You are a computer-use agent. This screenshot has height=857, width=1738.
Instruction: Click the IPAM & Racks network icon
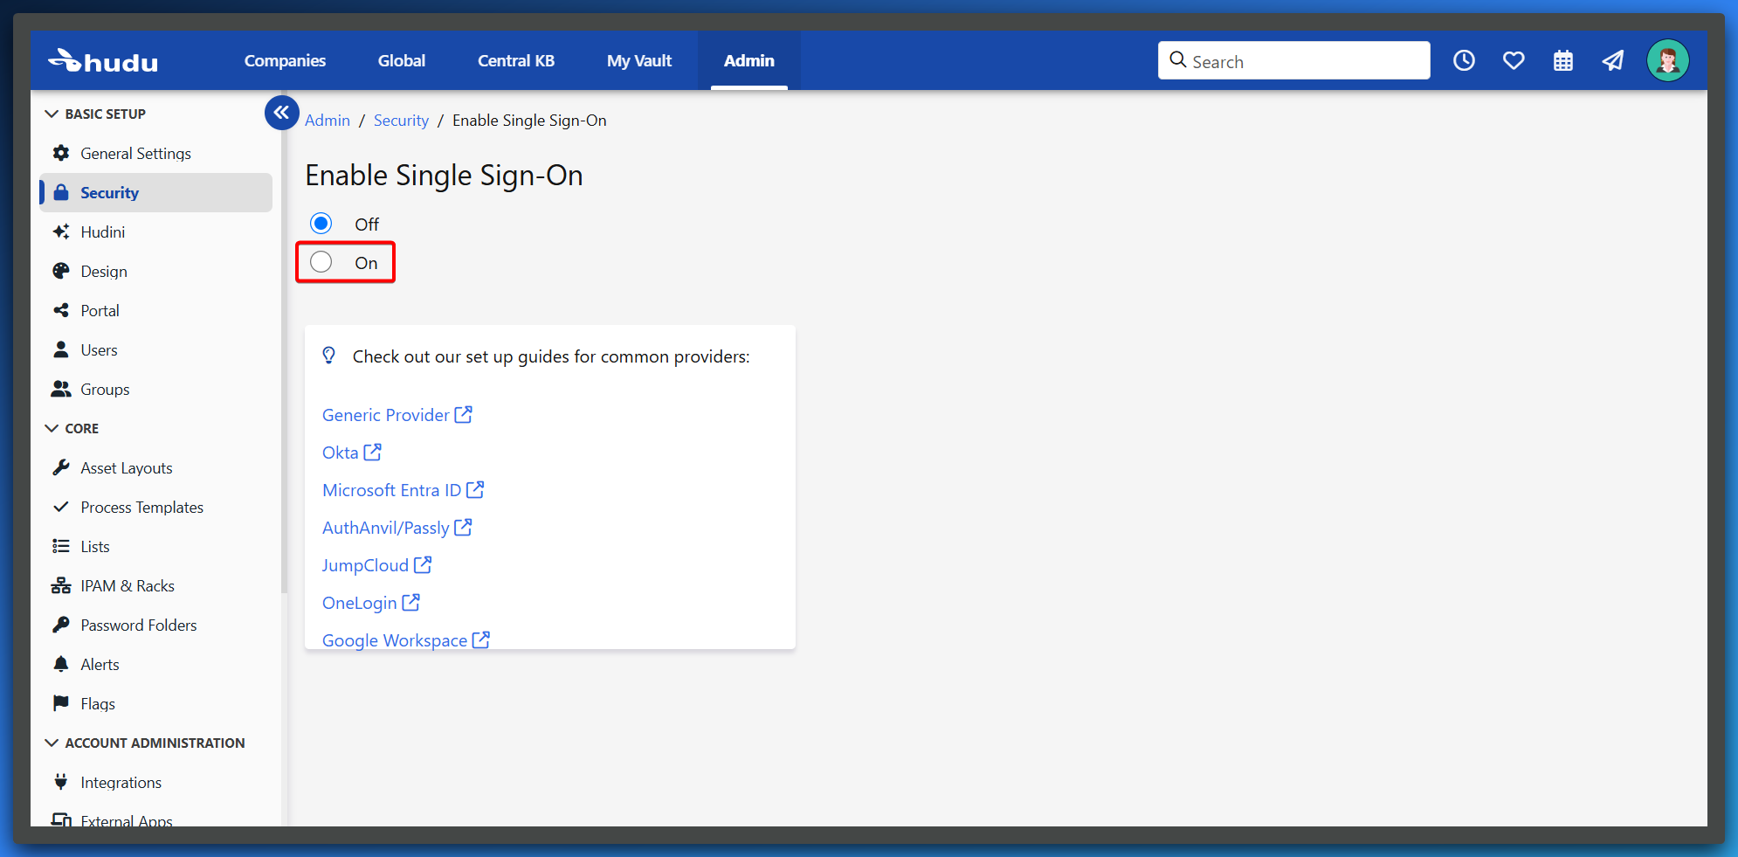(61, 585)
